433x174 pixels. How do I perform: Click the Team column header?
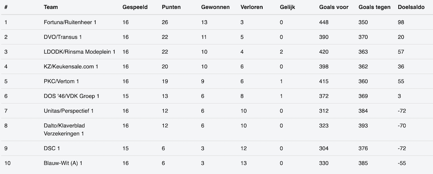(x=51, y=7)
